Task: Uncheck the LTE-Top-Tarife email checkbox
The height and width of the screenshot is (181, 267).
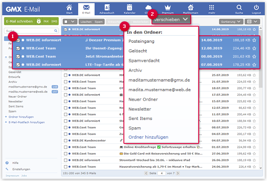Action: [x=18, y=65]
